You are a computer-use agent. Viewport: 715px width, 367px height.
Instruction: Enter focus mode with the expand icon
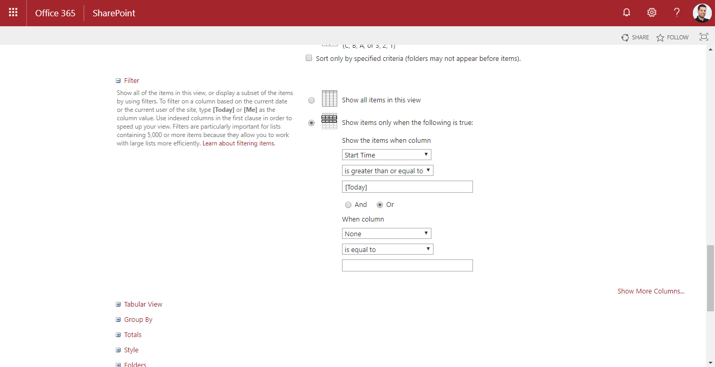703,37
